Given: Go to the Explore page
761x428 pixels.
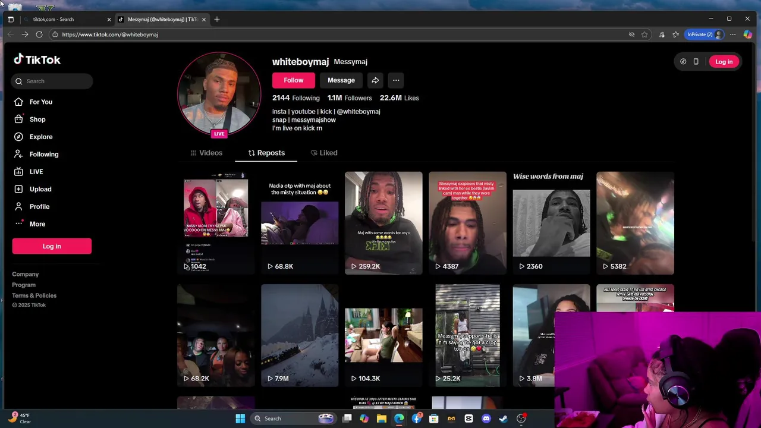Looking at the screenshot, I should (41, 137).
